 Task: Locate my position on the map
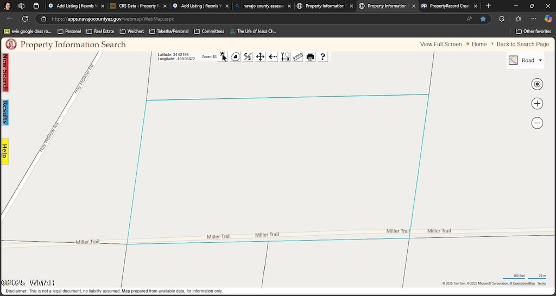(537, 84)
